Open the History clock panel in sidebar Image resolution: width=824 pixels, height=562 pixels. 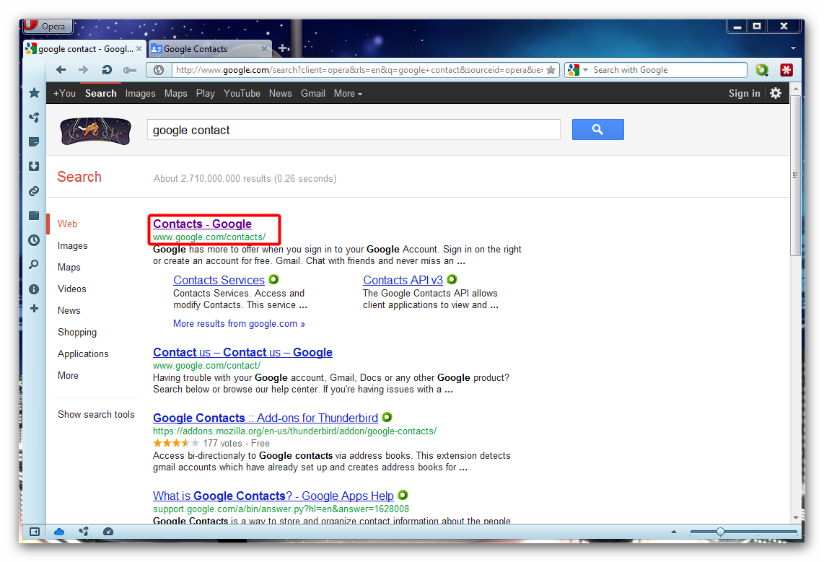tap(34, 240)
